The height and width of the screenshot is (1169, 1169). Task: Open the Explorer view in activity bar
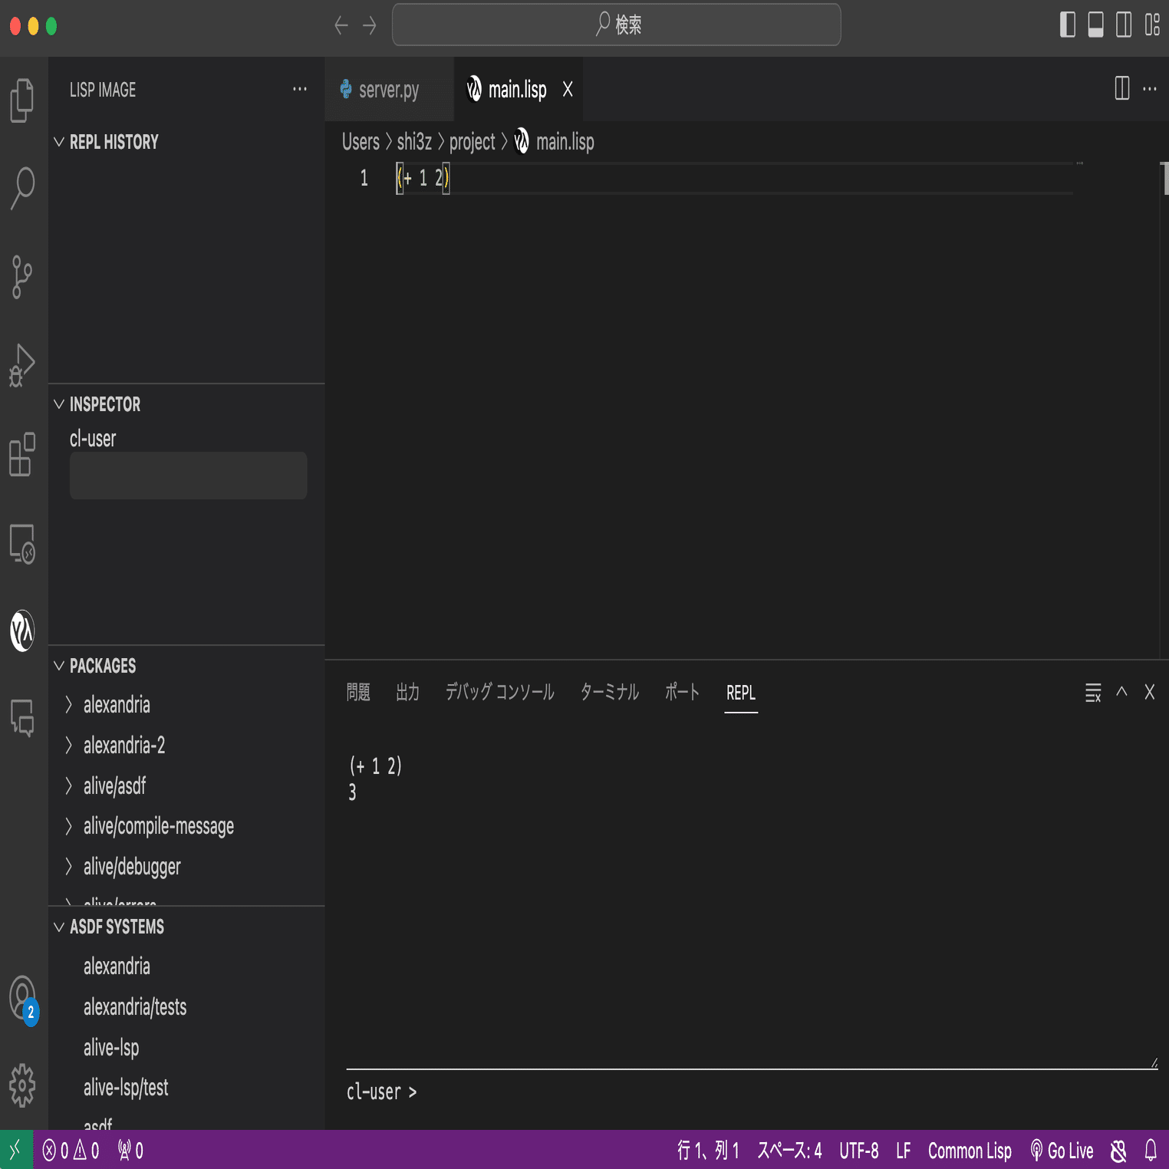(22, 100)
